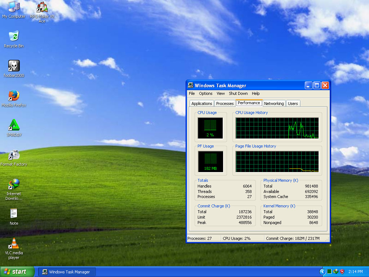
Task: Select the SMADAV antivirus shortcut
Action: (x=14, y=128)
